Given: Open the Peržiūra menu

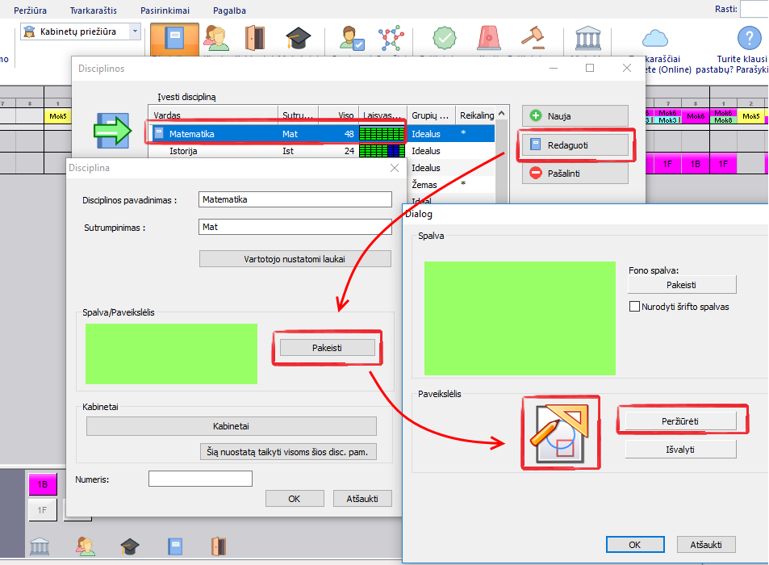Looking at the screenshot, I should point(30,10).
